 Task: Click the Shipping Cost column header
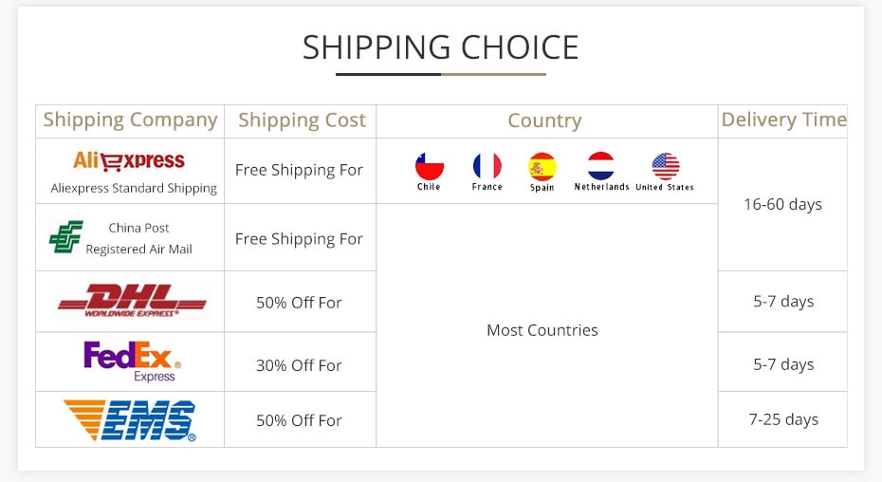pyautogui.click(x=302, y=120)
